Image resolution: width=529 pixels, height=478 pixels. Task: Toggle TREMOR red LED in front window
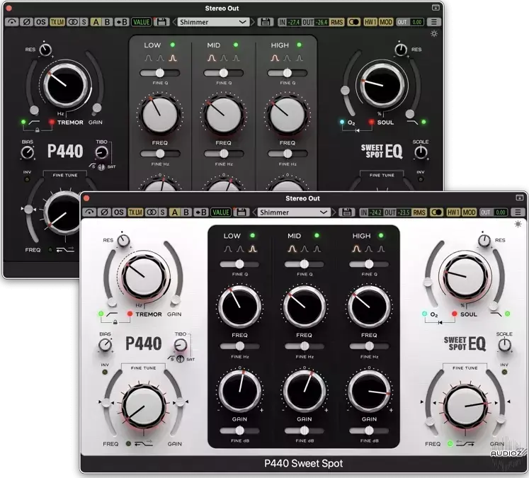pos(130,314)
